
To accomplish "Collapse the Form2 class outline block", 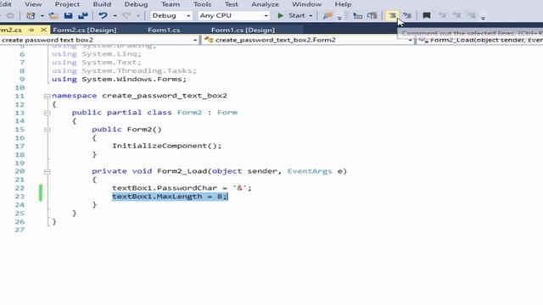I will click(48, 113).
